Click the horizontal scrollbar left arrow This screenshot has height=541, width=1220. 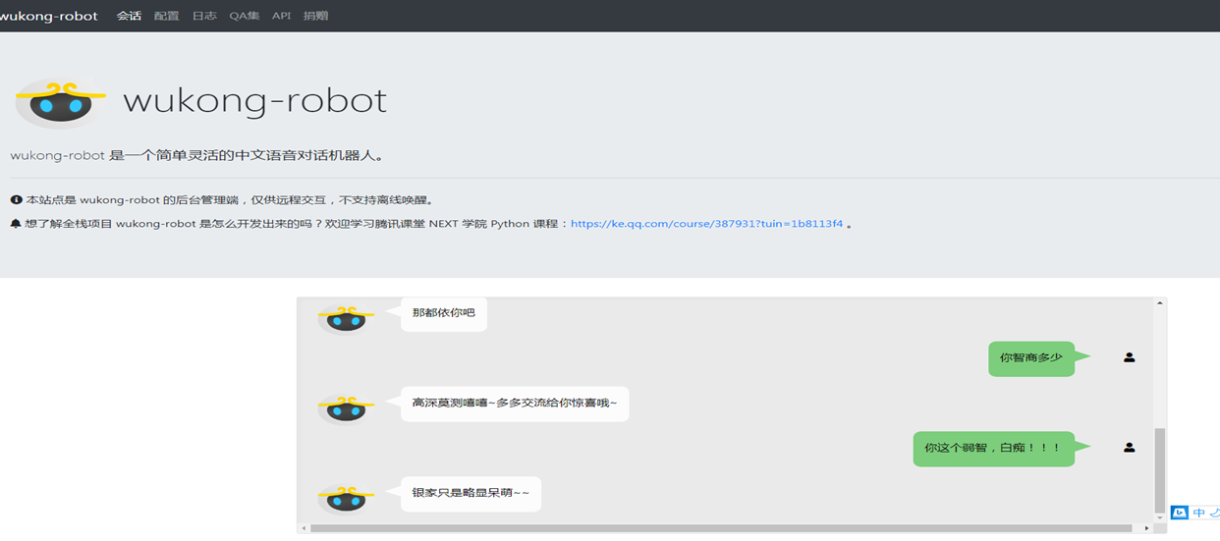(304, 528)
